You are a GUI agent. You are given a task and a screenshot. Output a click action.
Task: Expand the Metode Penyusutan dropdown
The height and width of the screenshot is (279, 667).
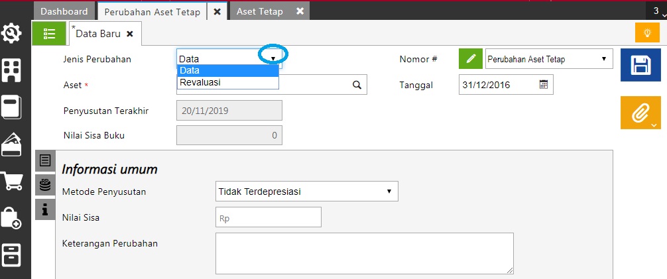point(307,192)
